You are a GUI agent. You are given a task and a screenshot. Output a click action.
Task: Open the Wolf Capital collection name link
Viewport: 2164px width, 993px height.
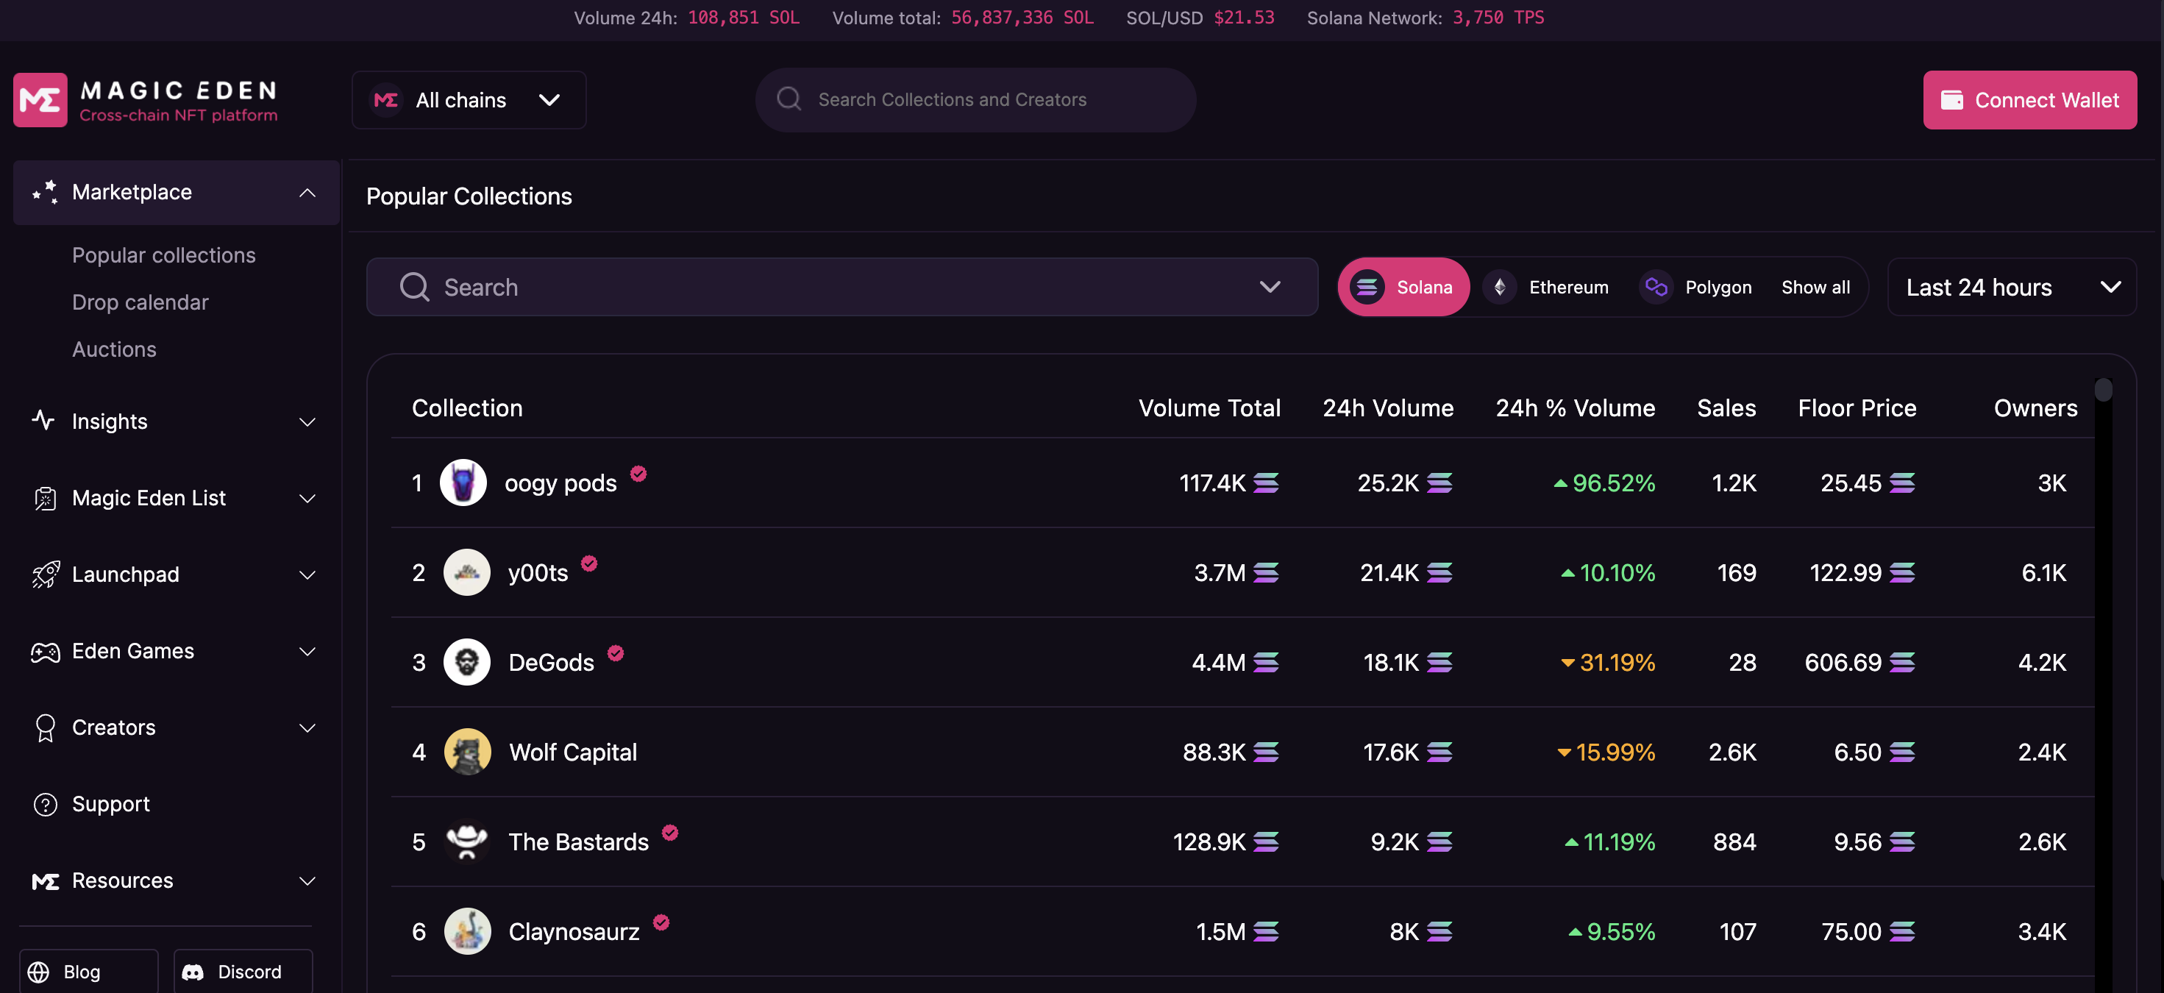tap(572, 752)
